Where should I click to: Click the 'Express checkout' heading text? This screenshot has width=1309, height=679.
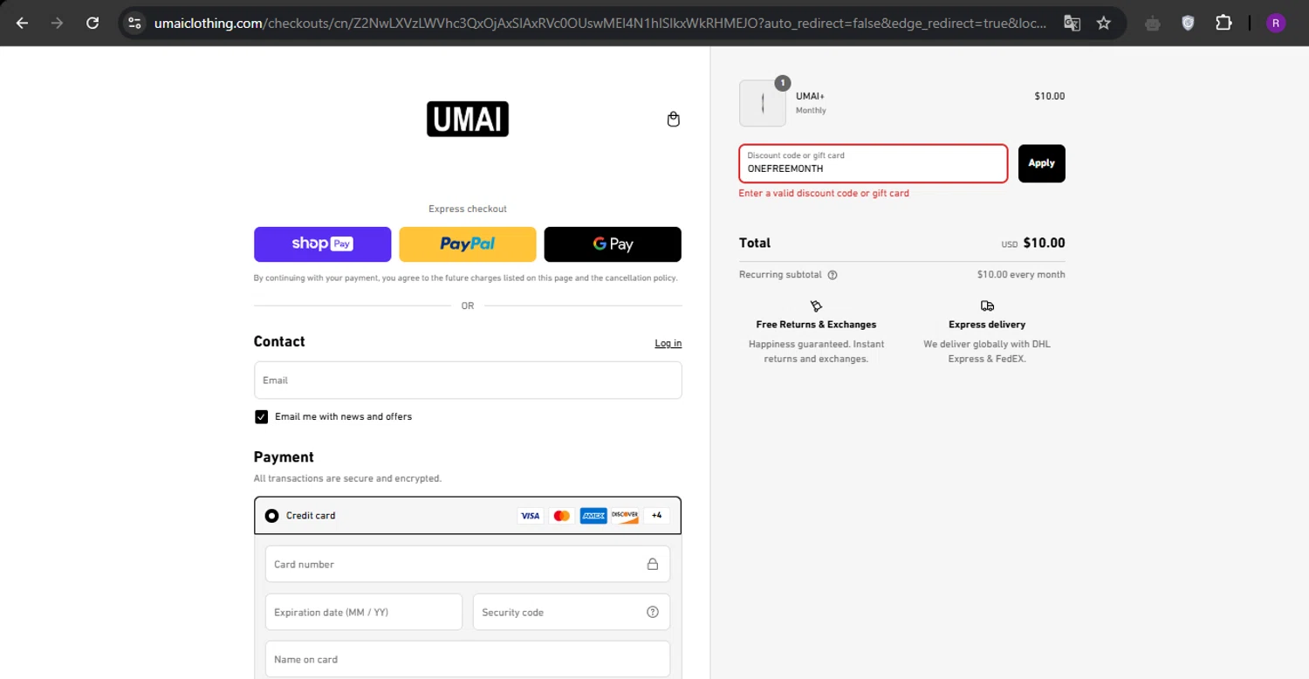click(x=468, y=209)
